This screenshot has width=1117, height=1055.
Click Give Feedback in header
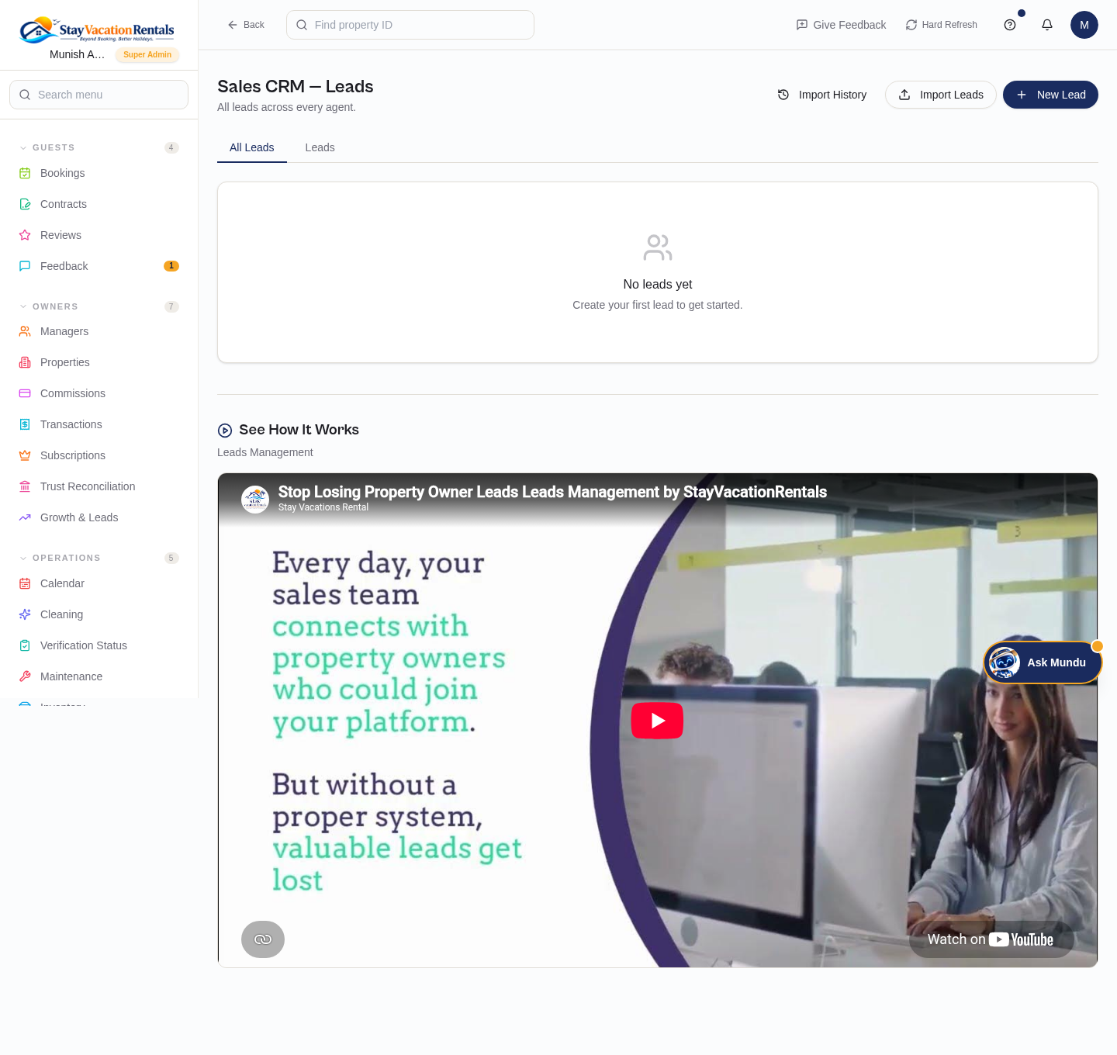click(841, 25)
